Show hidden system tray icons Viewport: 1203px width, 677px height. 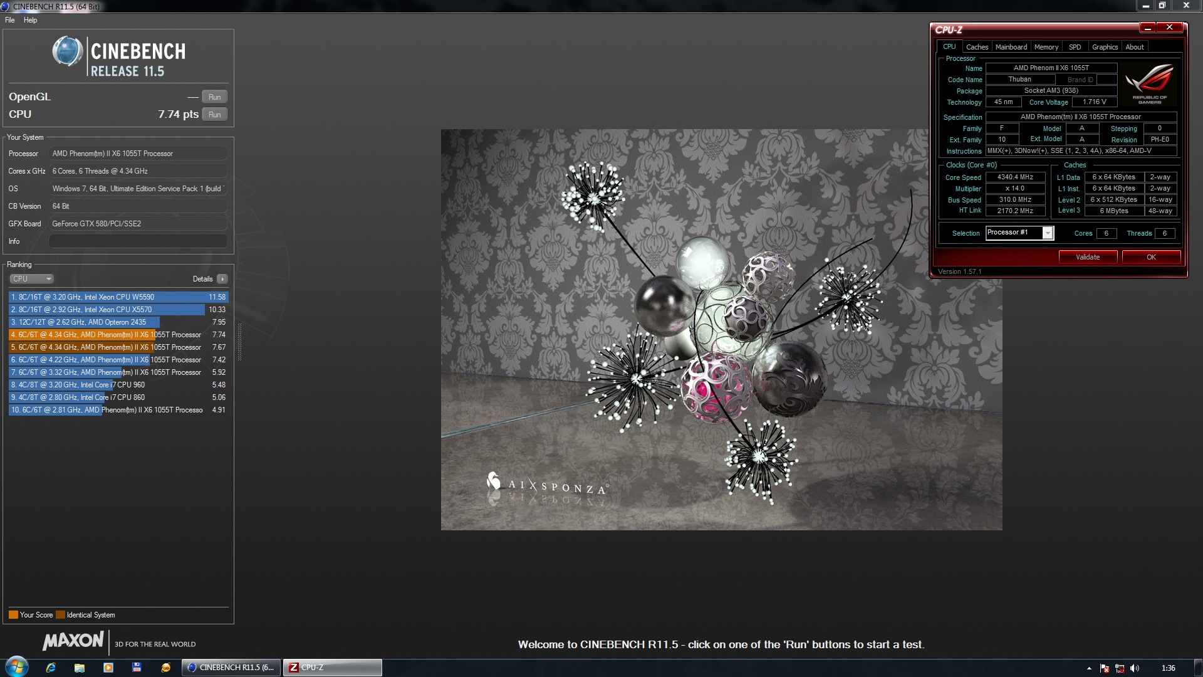pyautogui.click(x=1089, y=668)
